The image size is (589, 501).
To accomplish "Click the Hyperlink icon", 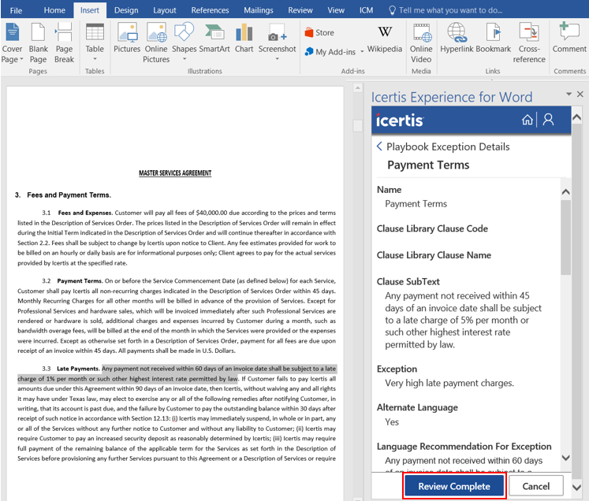I will (x=457, y=41).
